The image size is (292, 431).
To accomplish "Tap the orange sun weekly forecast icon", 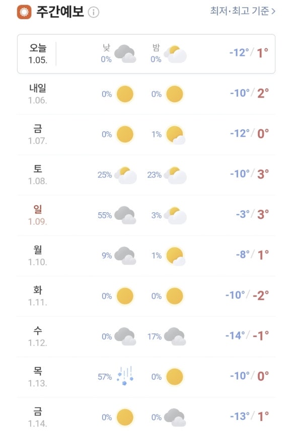I will pyautogui.click(x=24, y=12).
